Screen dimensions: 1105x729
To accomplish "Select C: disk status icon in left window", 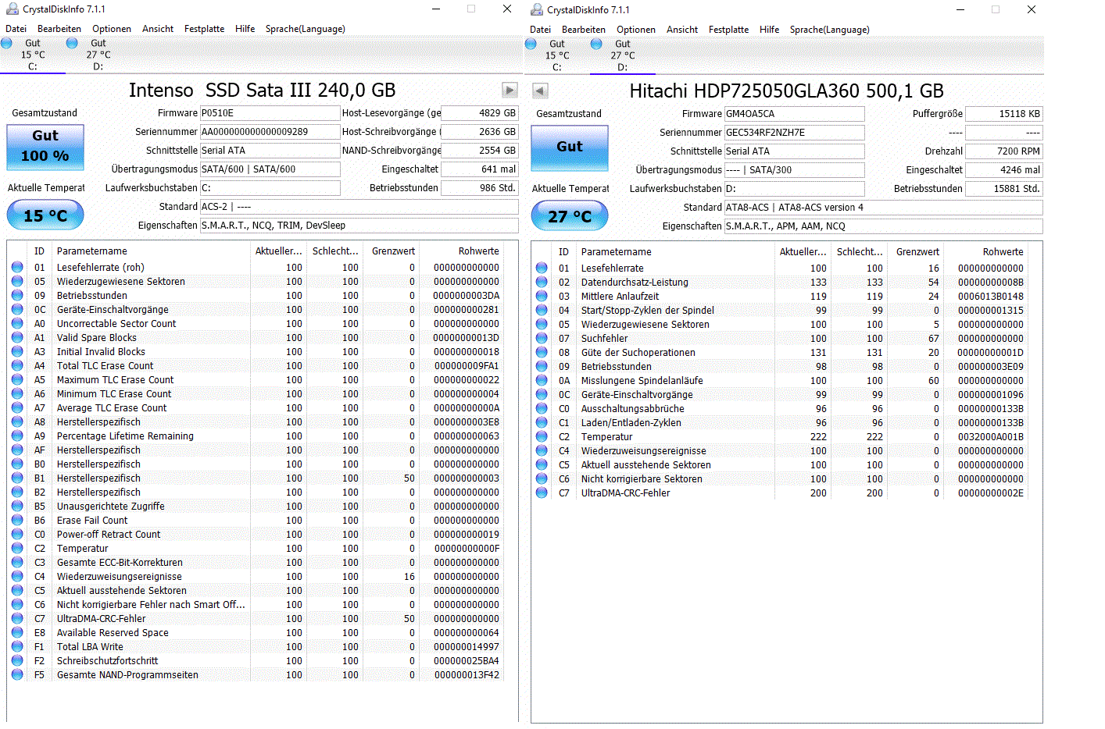I will (7, 44).
